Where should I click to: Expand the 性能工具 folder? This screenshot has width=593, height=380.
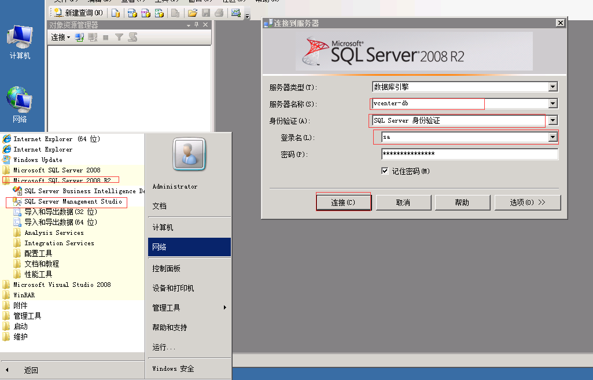coord(33,274)
